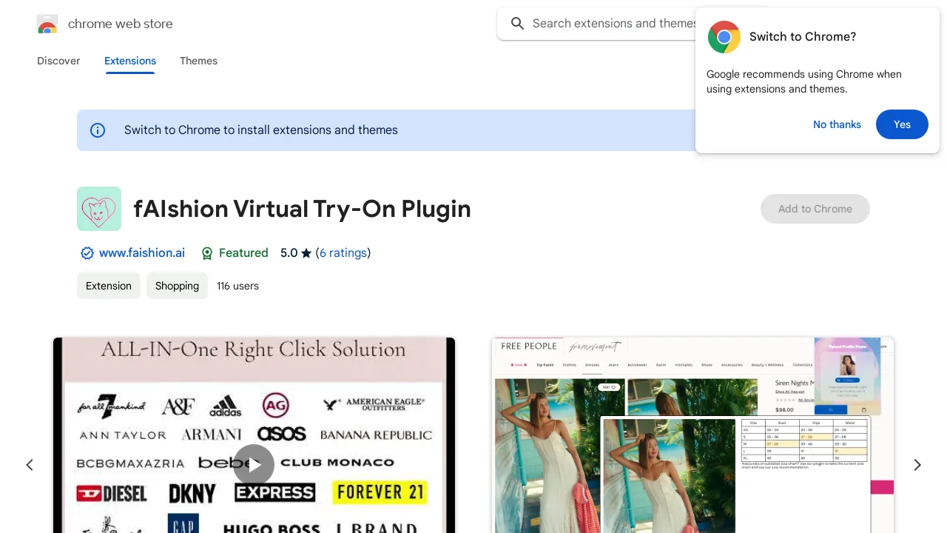Advance the screenshot carousel with the right chevron
The height and width of the screenshot is (533, 947).
tap(917, 465)
